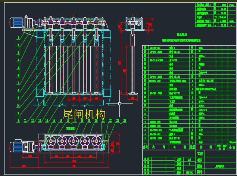Select part callout number 6
Image resolution: width=237 pixels, height=176 pixels.
18,75
